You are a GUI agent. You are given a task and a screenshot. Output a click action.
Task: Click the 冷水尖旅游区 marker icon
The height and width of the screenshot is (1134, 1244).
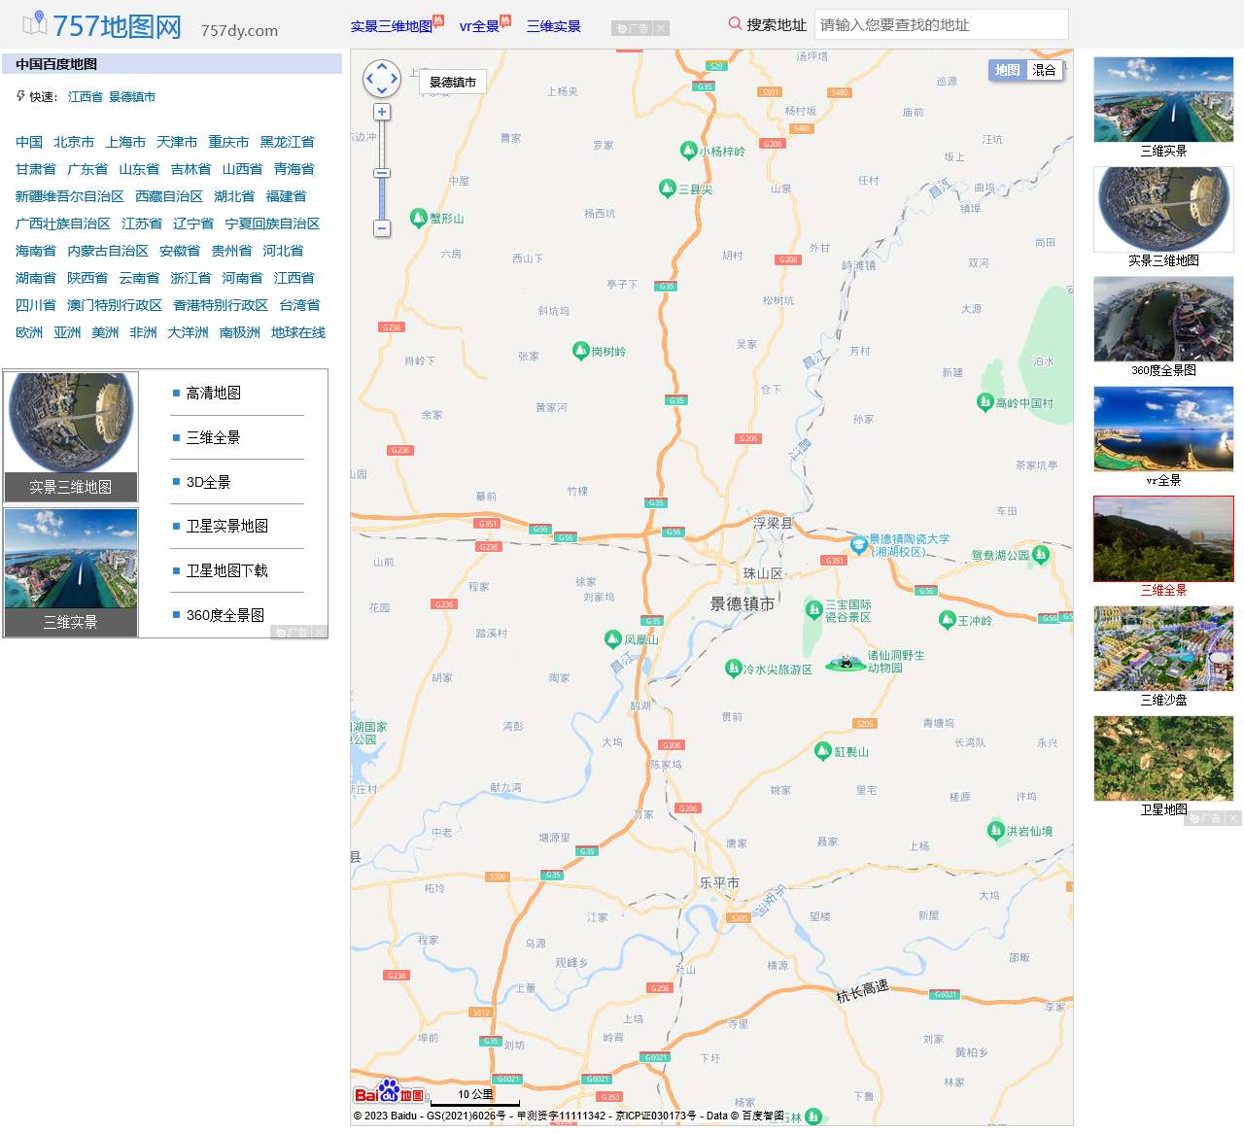click(734, 668)
